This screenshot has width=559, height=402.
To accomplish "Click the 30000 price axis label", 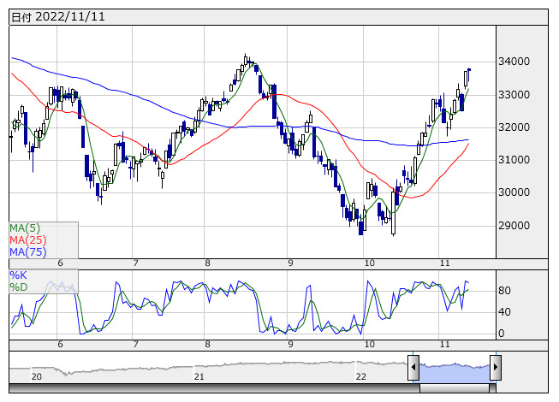I will pos(514,192).
